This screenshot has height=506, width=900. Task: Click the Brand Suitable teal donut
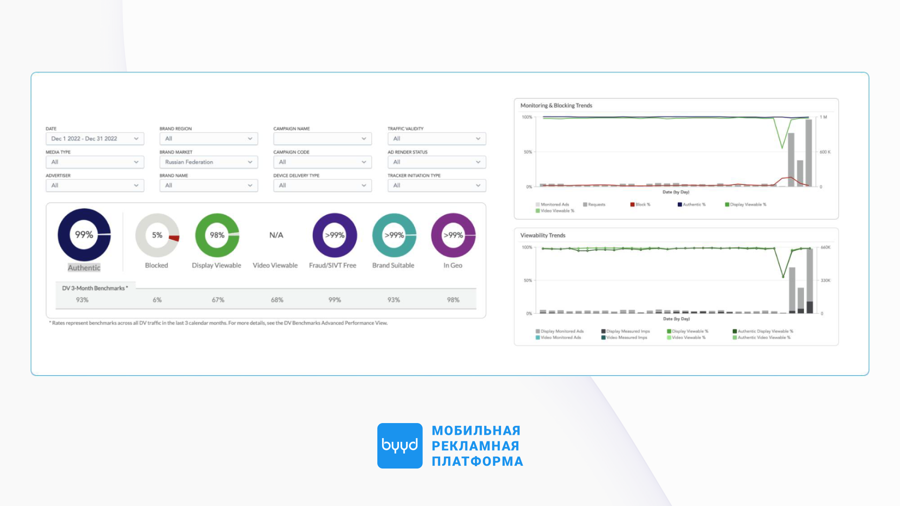point(394,235)
